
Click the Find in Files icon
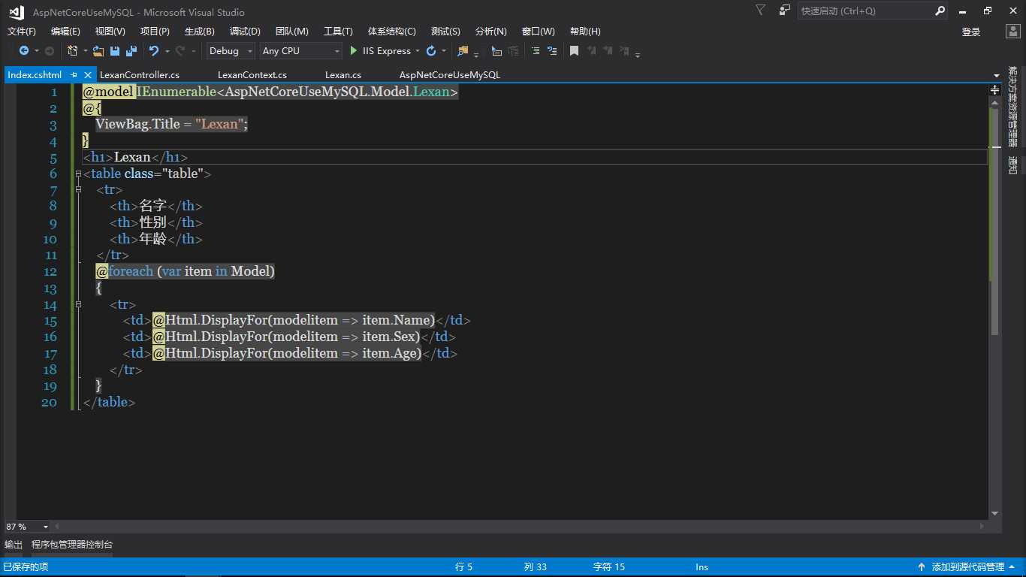(x=463, y=51)
